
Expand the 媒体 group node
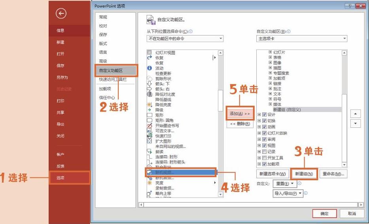(x=270, y=104)
